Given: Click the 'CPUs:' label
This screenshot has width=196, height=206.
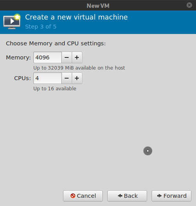Looking at the screenshot, I should point(22,78).
